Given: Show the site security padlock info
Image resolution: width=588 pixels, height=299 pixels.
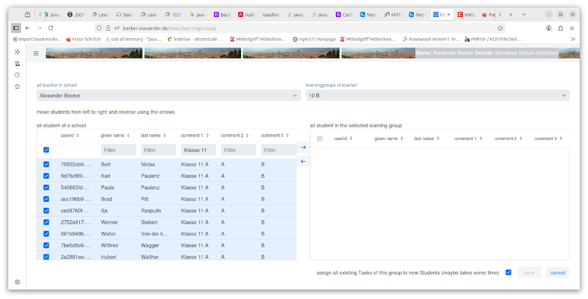Looking at the screenshot, I should (x=108, y=28).
